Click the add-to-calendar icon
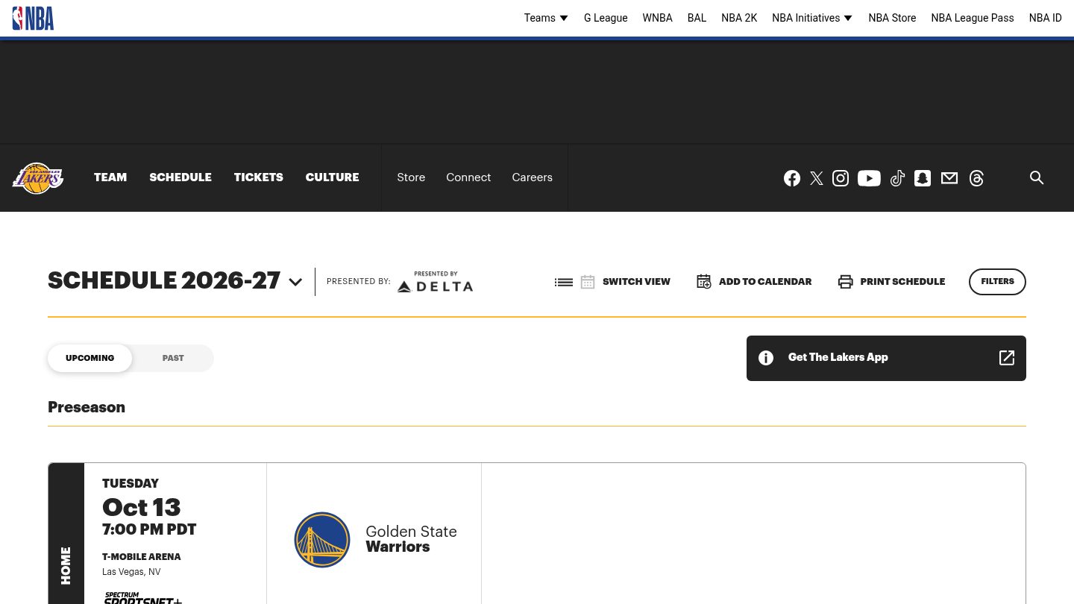 click(x=704, y=281)
